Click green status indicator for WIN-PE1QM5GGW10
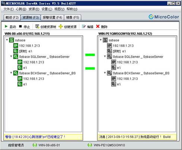This screenshot has width=182, height=150. point(90,145)
